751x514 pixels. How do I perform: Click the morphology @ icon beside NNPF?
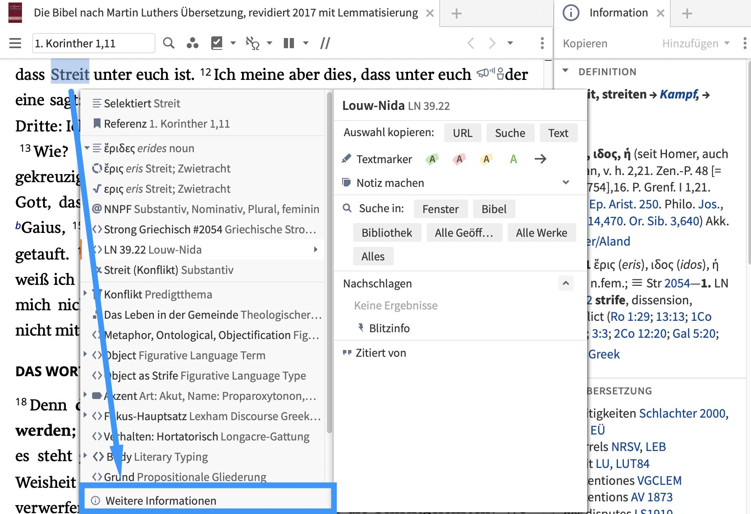tap(97, 209)
